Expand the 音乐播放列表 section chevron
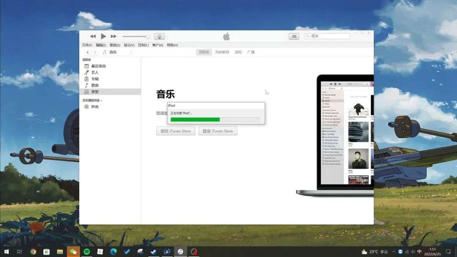The image size is (457, 257). (101, 101)
